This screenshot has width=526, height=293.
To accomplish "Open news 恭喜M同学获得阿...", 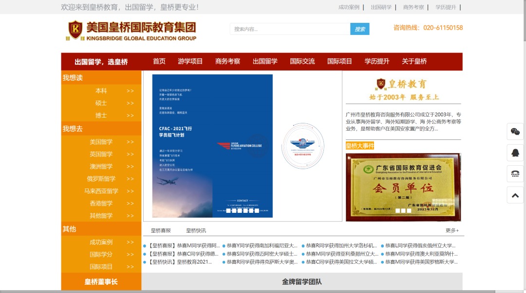I will (184, 245).
